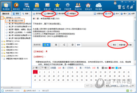Open the page number dropdown near GO
This screenshot has height=93, width=137.
click(121, 86)
